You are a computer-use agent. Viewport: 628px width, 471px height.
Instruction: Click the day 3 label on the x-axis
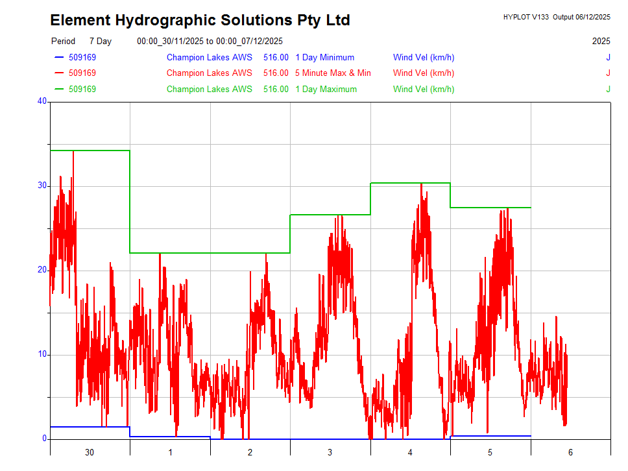point(330,452)
